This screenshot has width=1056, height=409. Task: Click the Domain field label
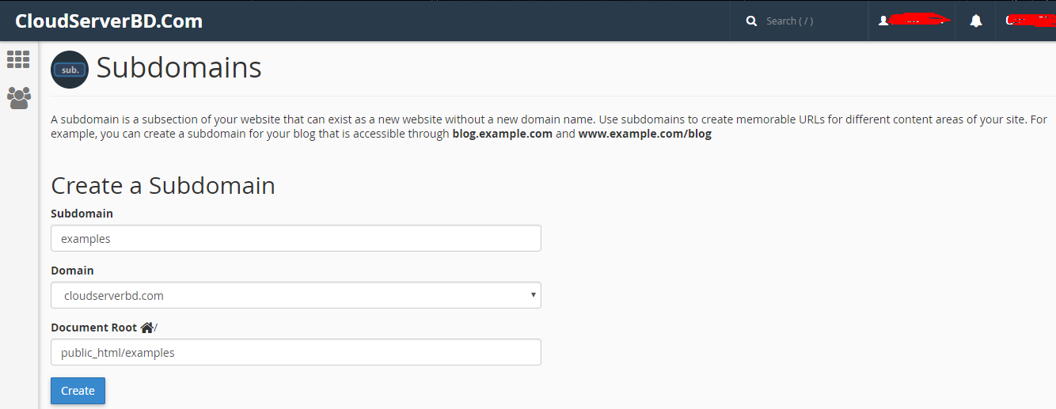(72, 271)
